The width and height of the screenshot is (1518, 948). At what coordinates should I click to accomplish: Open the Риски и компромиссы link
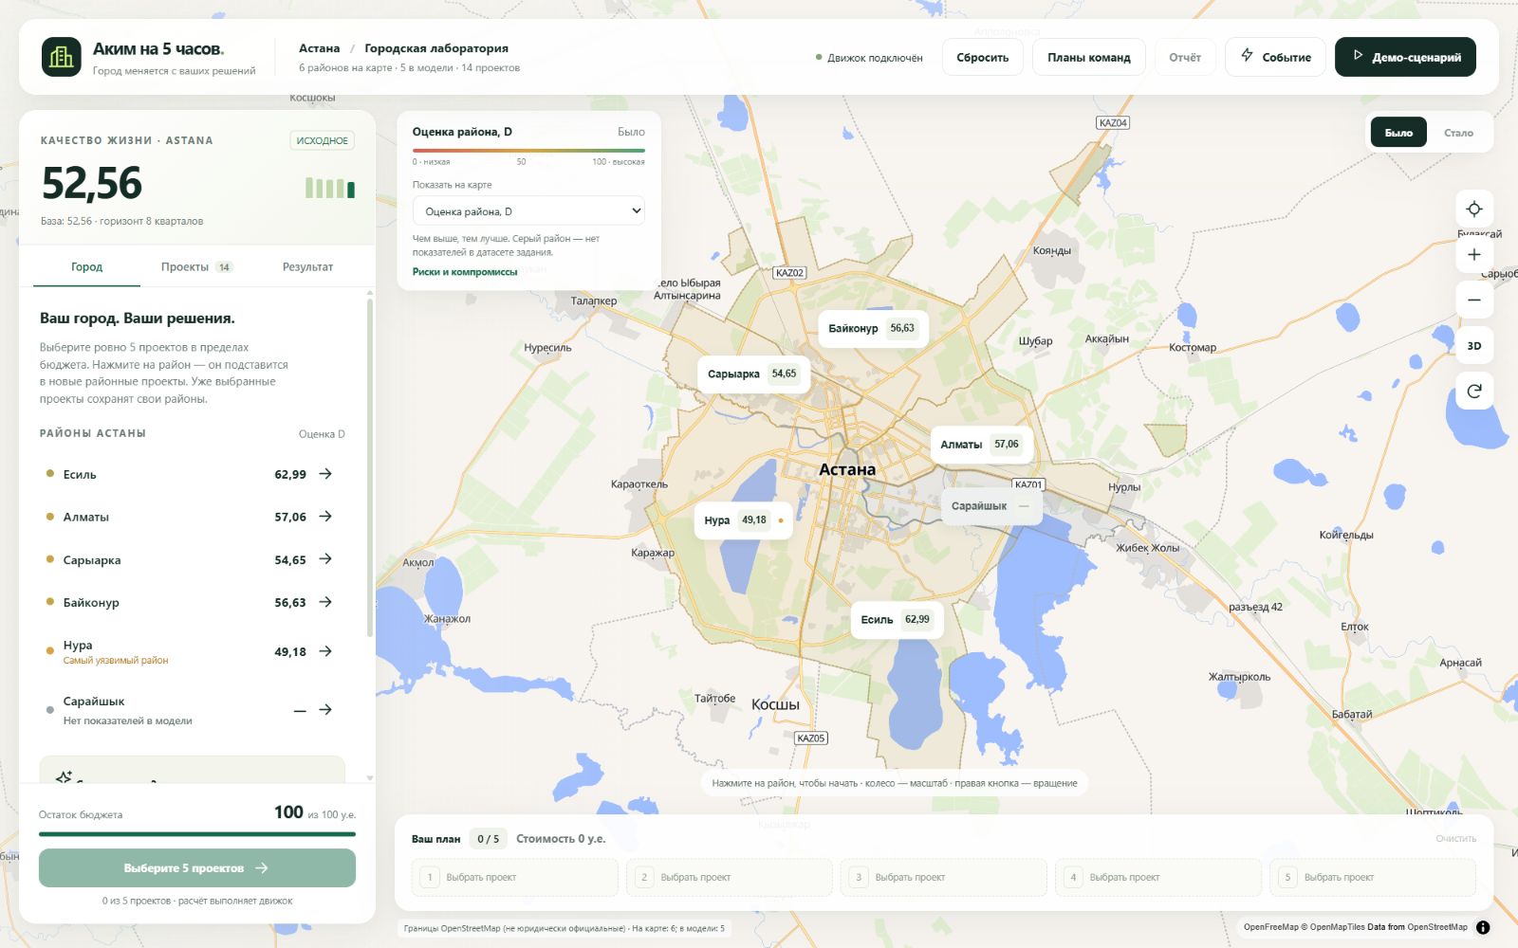465,272
